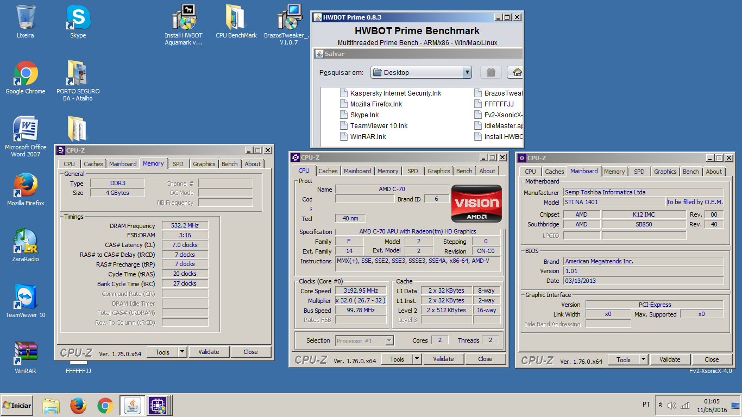Show hidden tray icons arrow
Image resolution: width=742 pixels, height=417 pixels.
[x=660, y=406]
